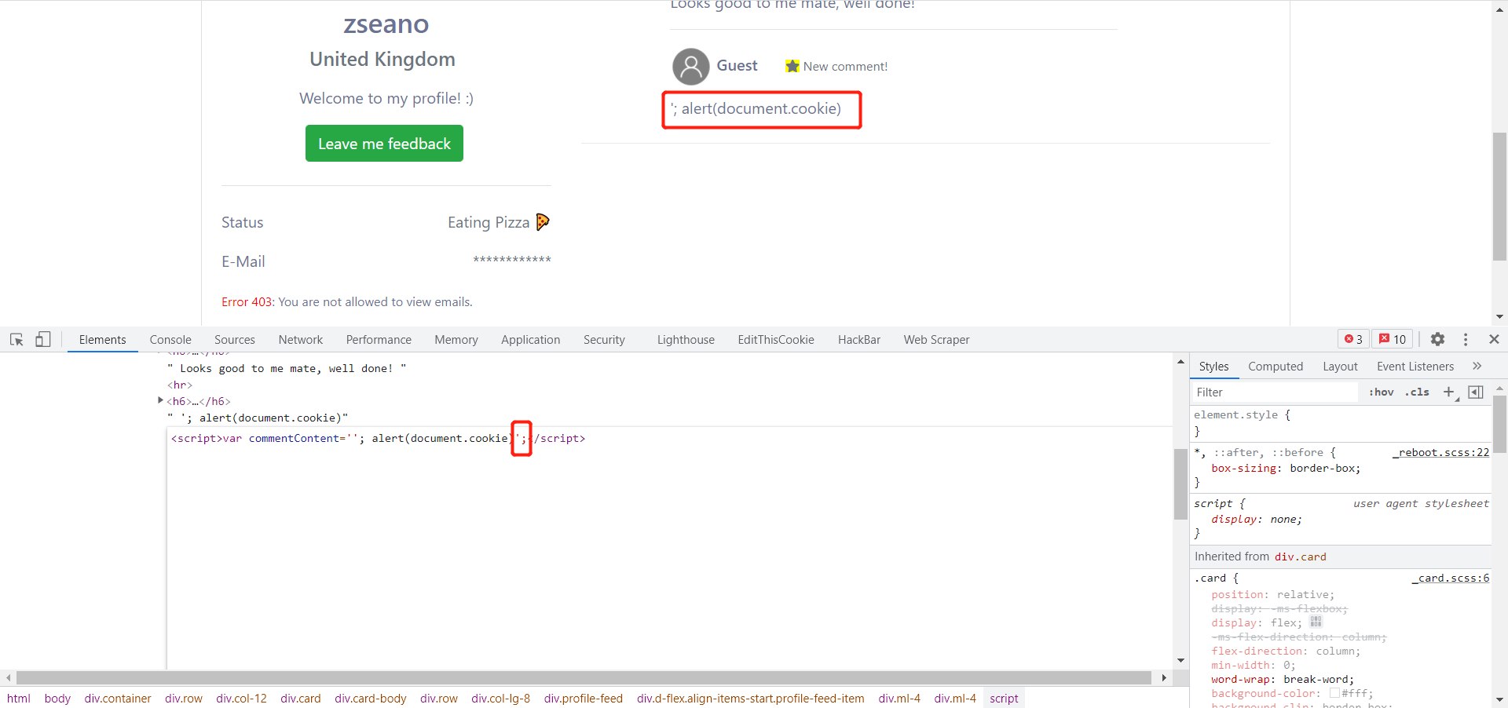Image resolution: width=1508 pixels, height=708 pixels.
Task: Open the Sources tab
Action: pyautogui.click(x=235, y=340)
